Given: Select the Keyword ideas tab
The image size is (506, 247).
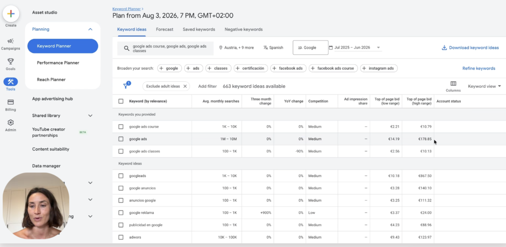Looking at the screenshot, I should coord(132,29).
